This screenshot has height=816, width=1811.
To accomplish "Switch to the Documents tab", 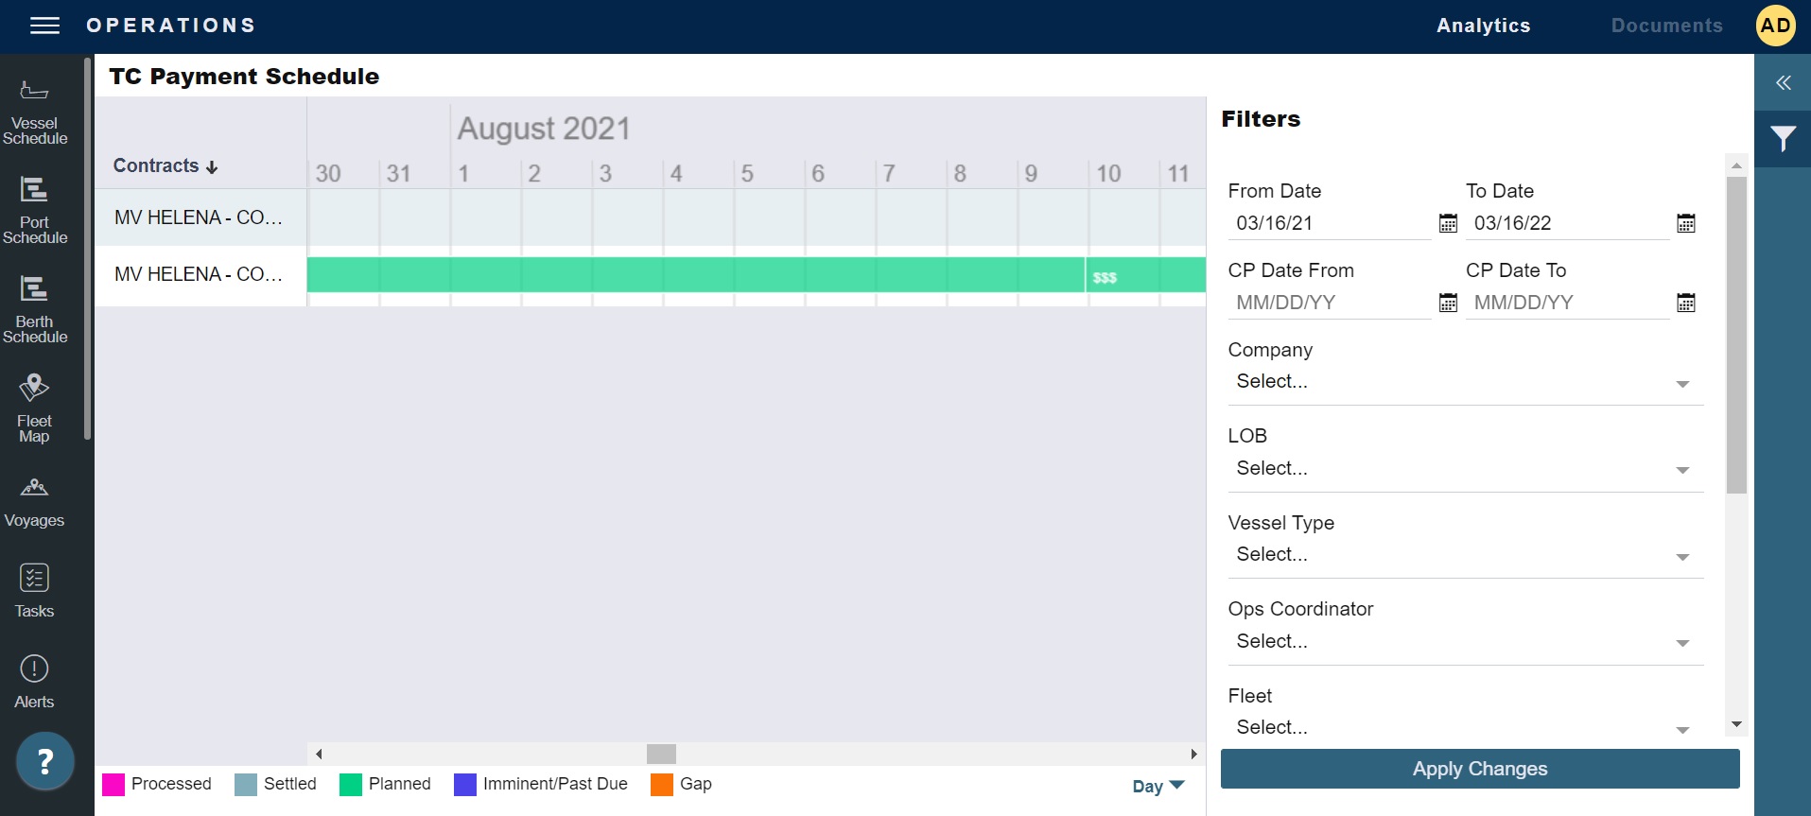I will [1665, 26].
